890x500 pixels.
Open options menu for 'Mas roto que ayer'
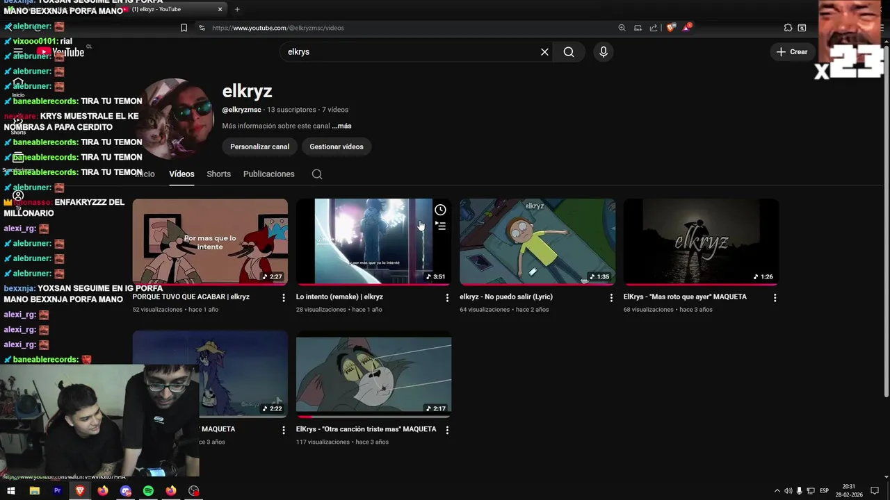(x=775, y=297)
